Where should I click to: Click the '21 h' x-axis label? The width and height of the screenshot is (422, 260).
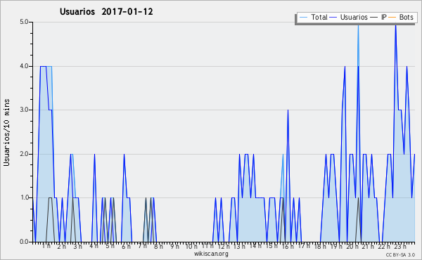click(x=368, y=246)
